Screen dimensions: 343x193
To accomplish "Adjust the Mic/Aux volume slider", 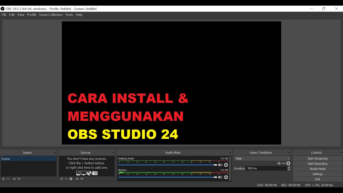I will point(167,177).
